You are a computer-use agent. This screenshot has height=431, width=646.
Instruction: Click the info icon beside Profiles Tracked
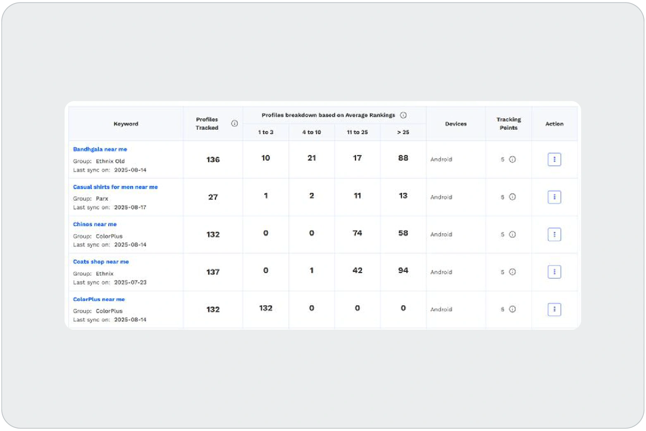[234, 124]
